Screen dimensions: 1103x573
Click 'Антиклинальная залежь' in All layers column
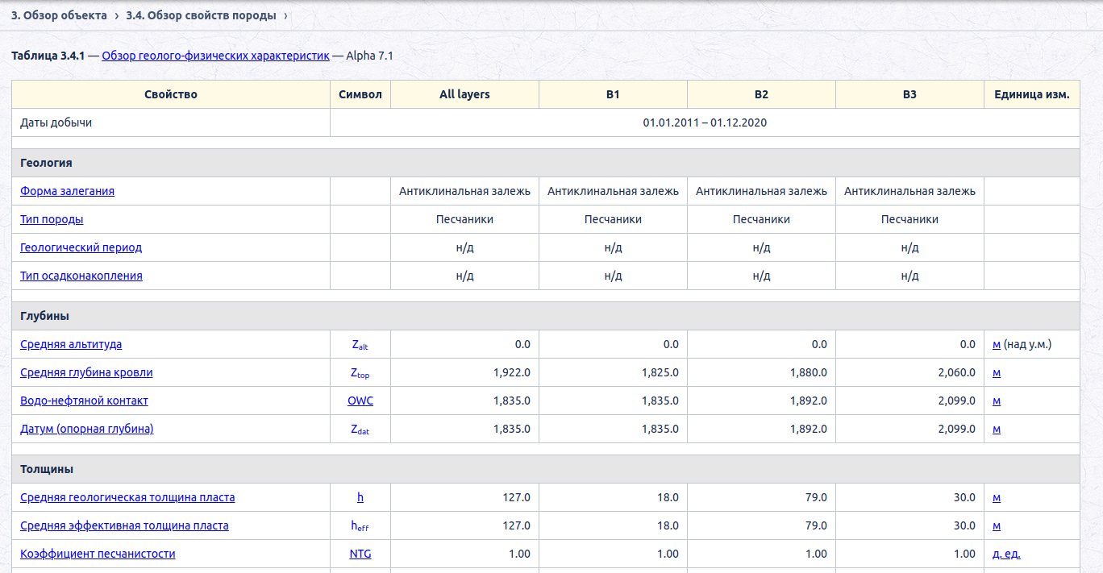(x=464, y=191)
